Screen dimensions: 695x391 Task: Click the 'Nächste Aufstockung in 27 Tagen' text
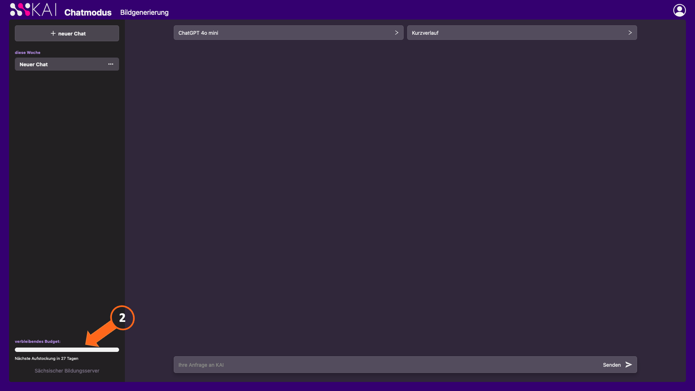[47, 358]
